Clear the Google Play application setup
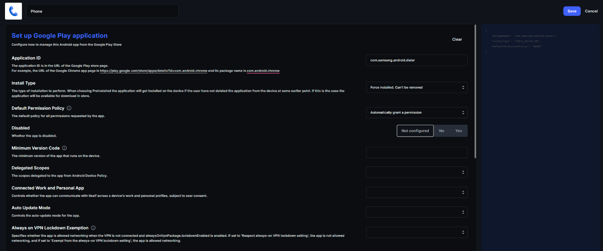This screenshot has width=603, height=251. pyautogui.click(x=457, y=40)
